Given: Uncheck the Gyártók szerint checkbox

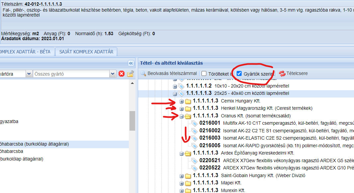Looking at the screenshot, I should point(239,74).
